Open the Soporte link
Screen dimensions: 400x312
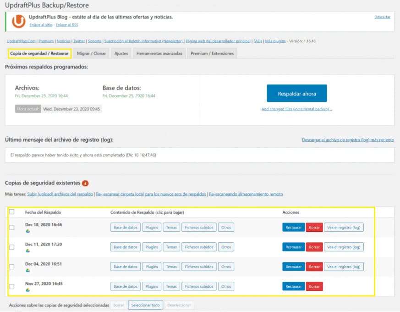click(95, 41)
